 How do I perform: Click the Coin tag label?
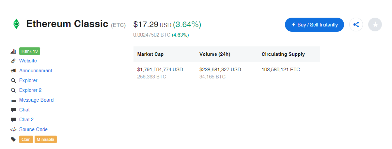pyautogui.click(x=26, y=140)
